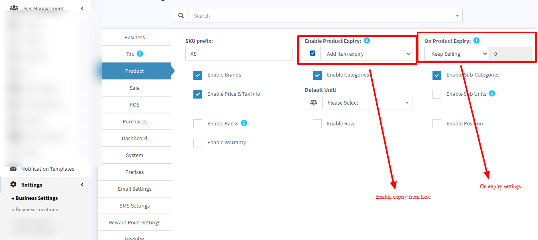The width and height of the screenshot is (538, 240).
Task: Click the Default Unit scale icon
Action: (x=314, y=103)
